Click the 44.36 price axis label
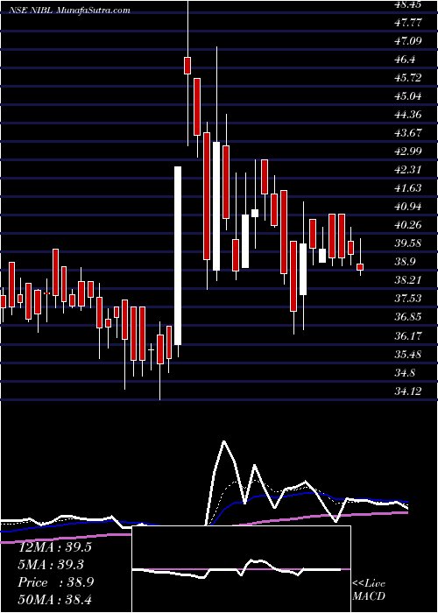The image size is (438, 613). pos(408,115)
